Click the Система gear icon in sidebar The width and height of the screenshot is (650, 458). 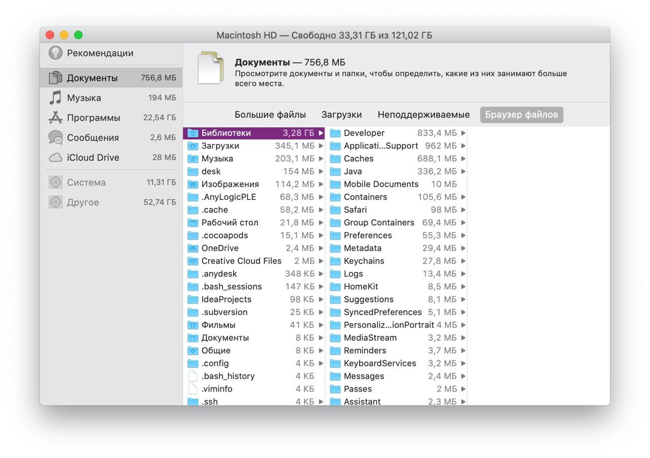pos(55,182)
